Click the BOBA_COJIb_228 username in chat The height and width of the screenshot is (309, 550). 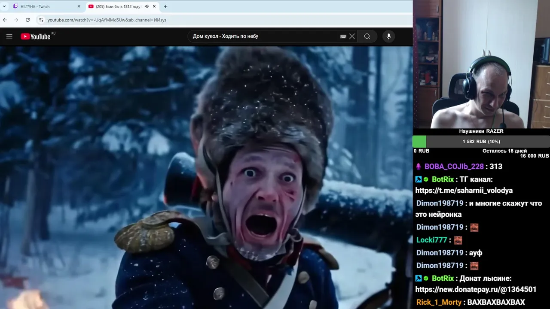coord(454,167)
